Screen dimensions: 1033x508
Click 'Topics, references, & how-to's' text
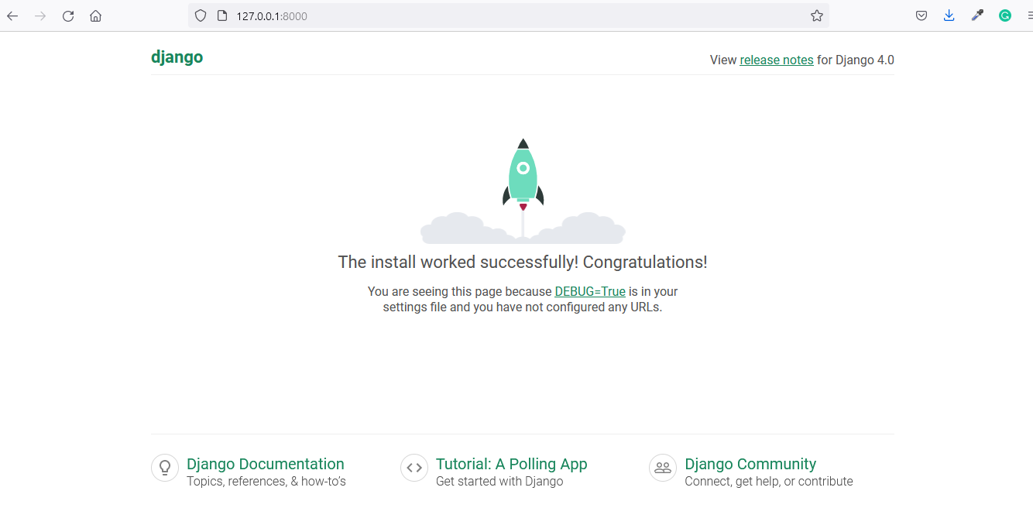click(266, 481)
